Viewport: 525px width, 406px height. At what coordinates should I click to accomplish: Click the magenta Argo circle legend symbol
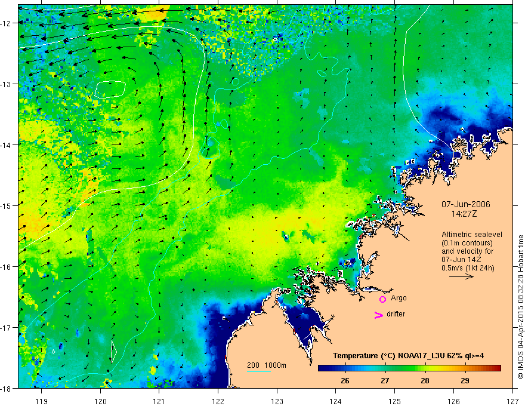coord(382,299)
